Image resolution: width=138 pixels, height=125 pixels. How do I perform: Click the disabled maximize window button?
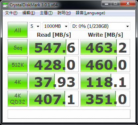115,4
